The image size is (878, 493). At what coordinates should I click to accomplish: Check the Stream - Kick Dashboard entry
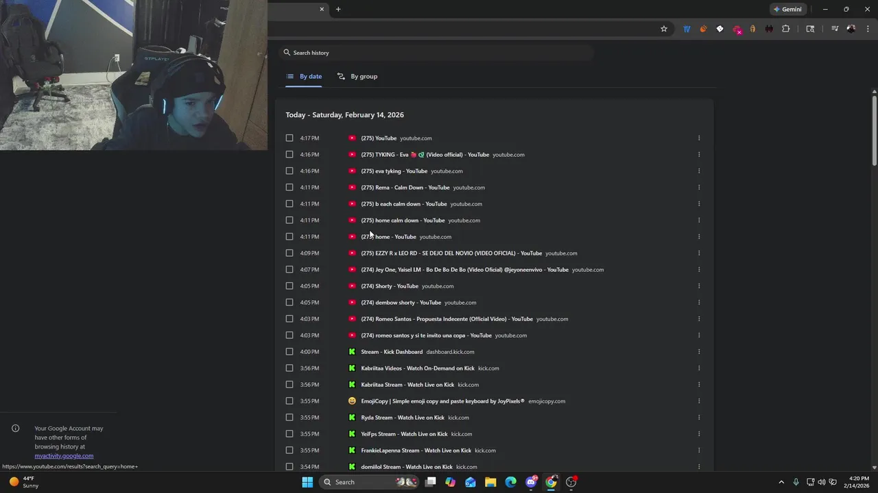pyautogui.click(x=289, y=351)
